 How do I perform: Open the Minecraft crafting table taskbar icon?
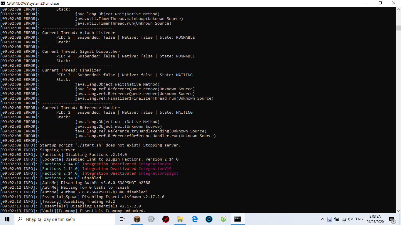[137, 219]
